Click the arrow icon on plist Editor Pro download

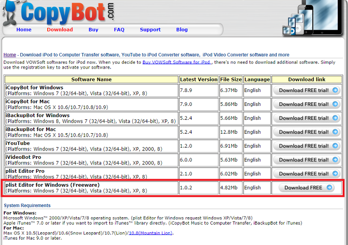[335, 173]
